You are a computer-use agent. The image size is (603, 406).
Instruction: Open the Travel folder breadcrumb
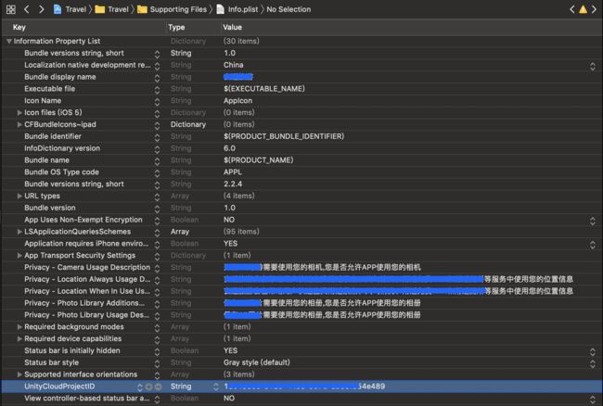click(111, 9)
